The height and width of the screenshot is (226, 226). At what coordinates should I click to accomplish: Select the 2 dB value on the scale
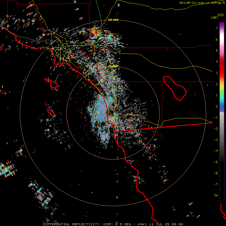coord(217,84)
